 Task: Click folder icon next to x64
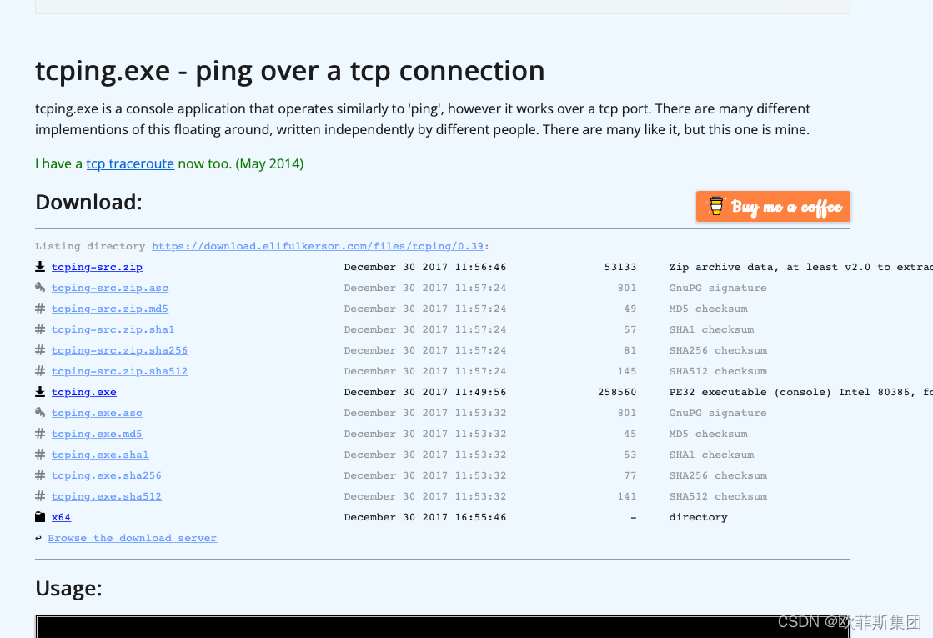tap(40, 516)
